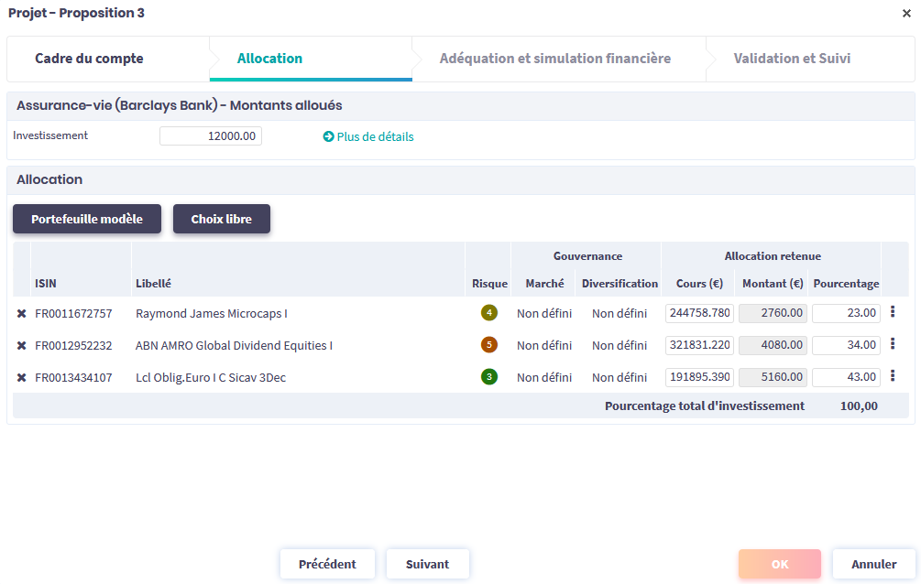The height and width of the screenshot is (584, 921).
Task: Click the green risk 3 badge
Action: tap(489, 377)
